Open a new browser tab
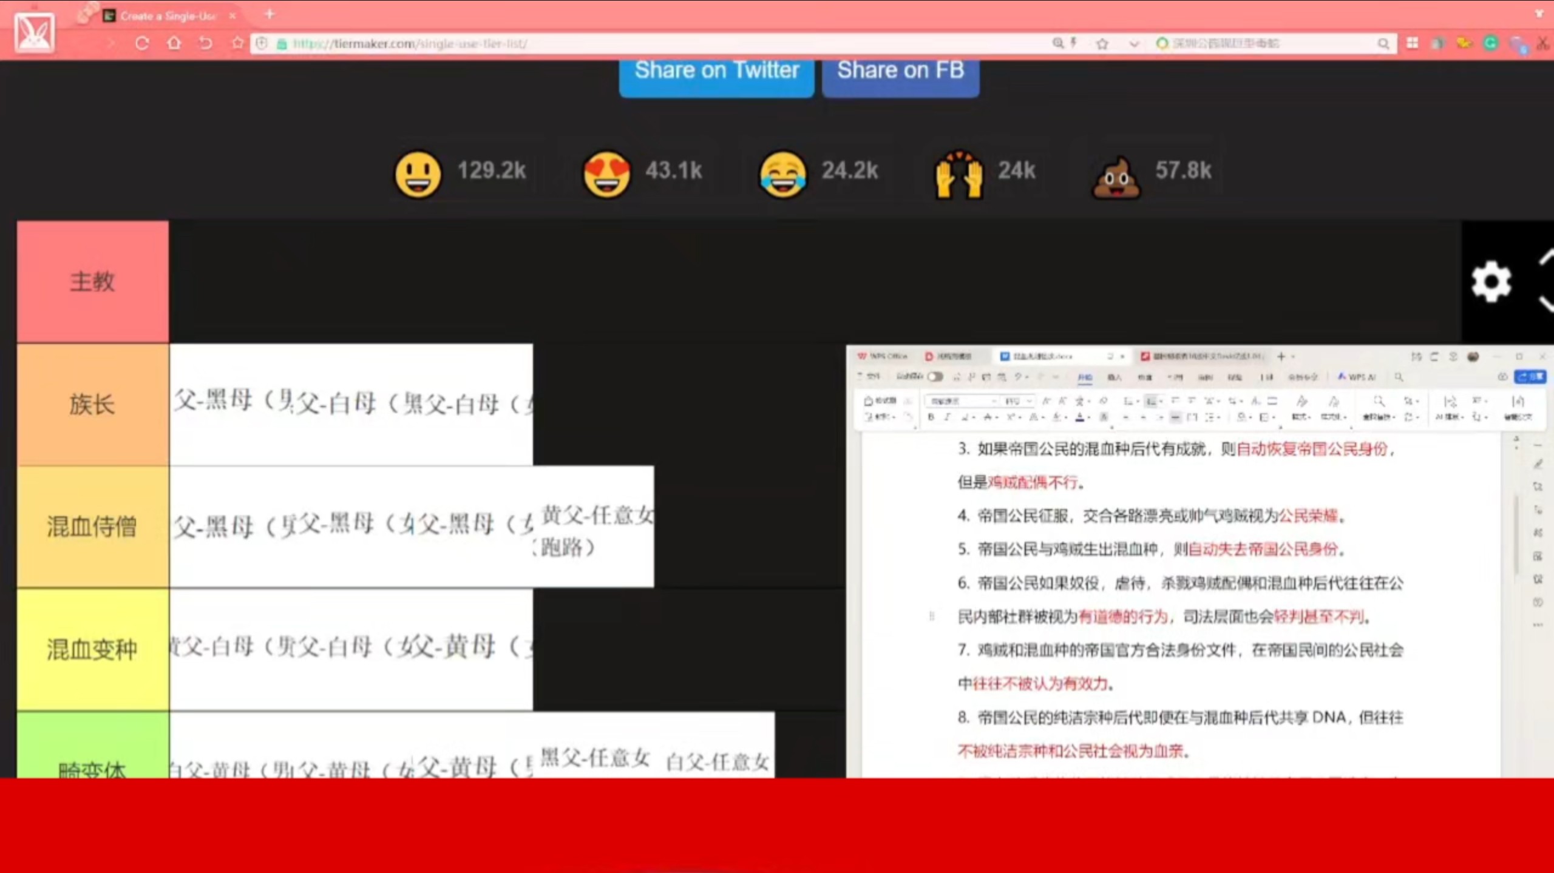This screenshot has height=873, width=1554. coord(270,14)
